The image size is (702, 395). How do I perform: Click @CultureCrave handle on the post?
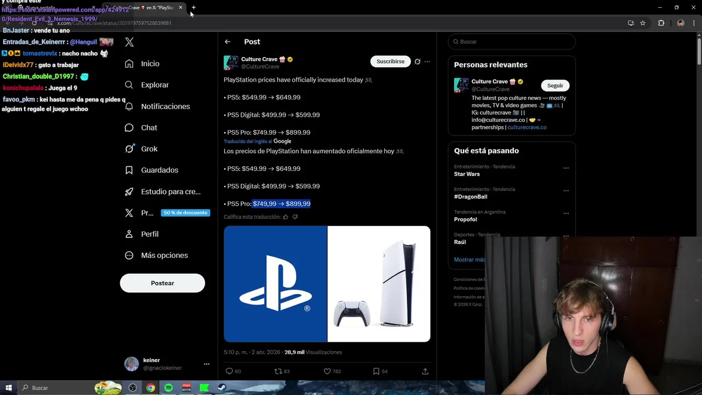click(x=260, y=66)
